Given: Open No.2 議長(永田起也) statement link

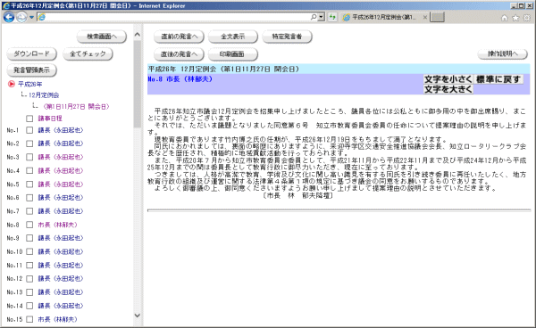Looking at the screenshot, I should (61, 143).
